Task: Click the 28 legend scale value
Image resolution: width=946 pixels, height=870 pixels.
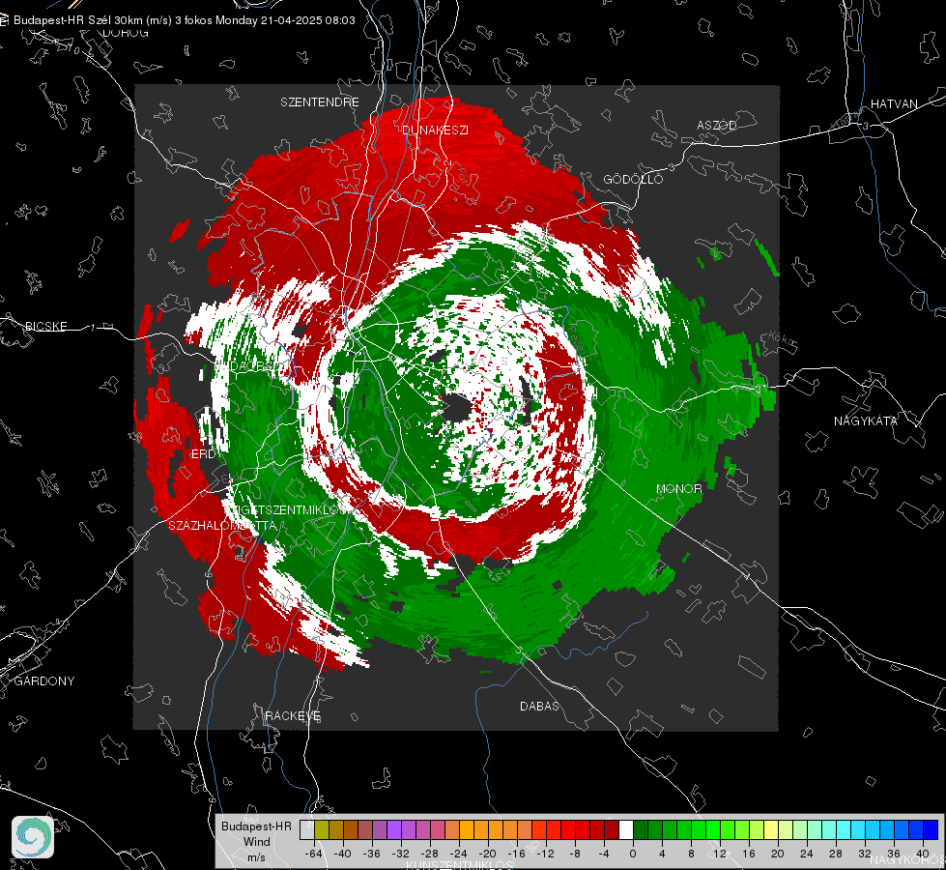Action: (836, 854)
